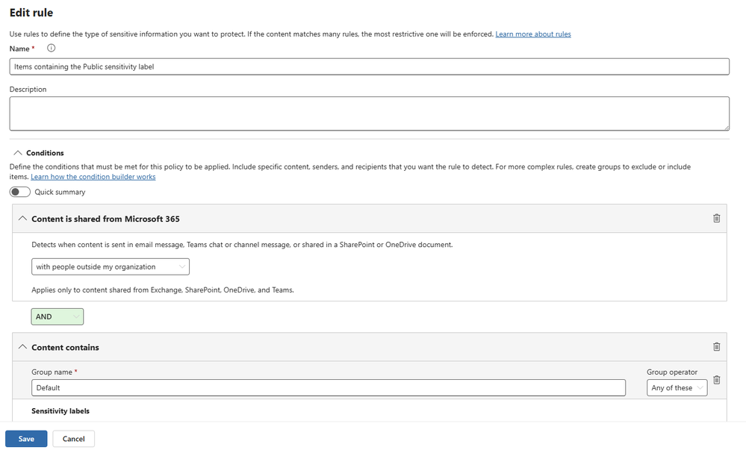Collapse 'Content is shared from Microsoft 365' section
The image size is (746, 450).
tap(22, 219)
